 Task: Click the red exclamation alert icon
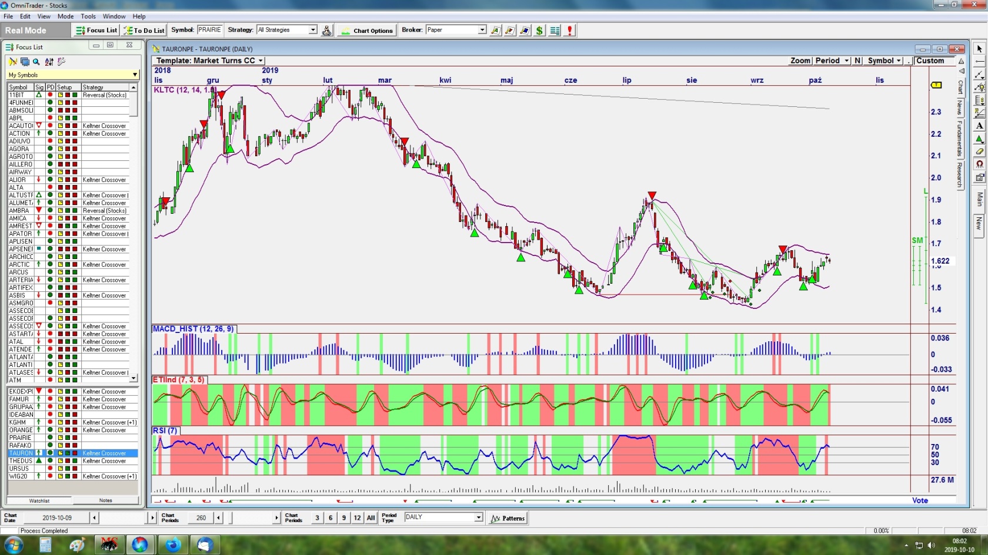coord(569,30)
